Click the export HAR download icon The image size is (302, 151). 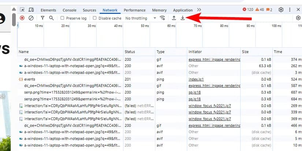coord(183,18)
